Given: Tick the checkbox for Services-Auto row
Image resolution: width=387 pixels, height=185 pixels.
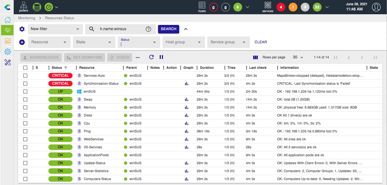Looking at the screenshot, I should coord(25,76).
